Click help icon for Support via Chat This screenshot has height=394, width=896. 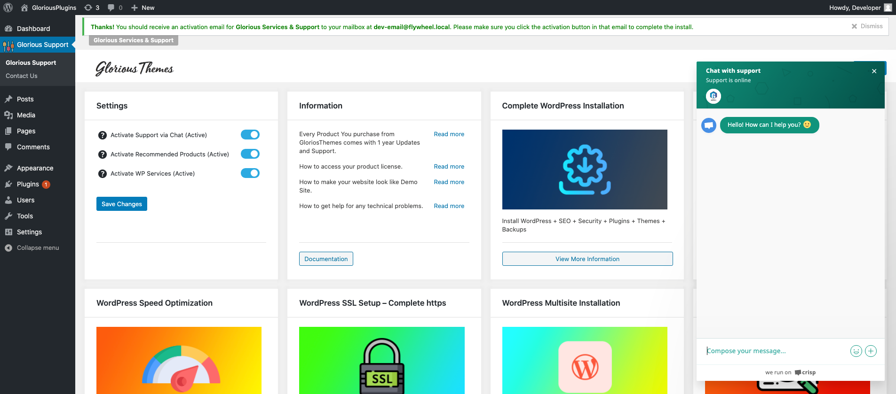102,135
